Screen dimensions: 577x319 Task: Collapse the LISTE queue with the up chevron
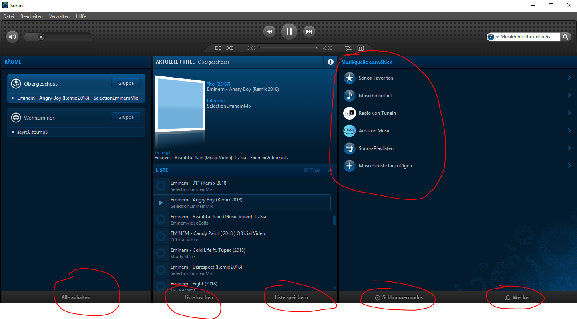coord(330,170)
